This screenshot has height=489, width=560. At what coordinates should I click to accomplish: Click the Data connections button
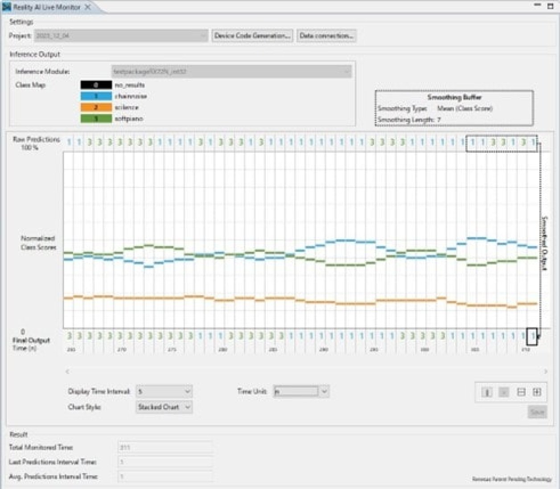click(x=327, y=36)
